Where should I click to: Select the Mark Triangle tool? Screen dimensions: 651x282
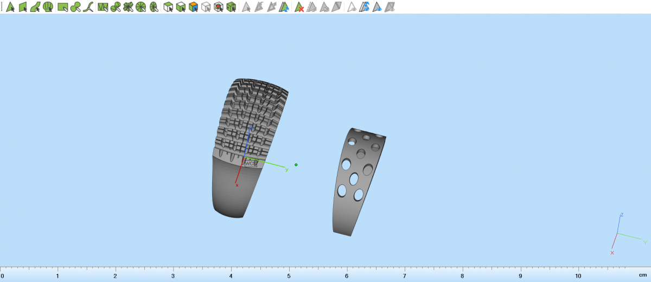click(10, 7)
